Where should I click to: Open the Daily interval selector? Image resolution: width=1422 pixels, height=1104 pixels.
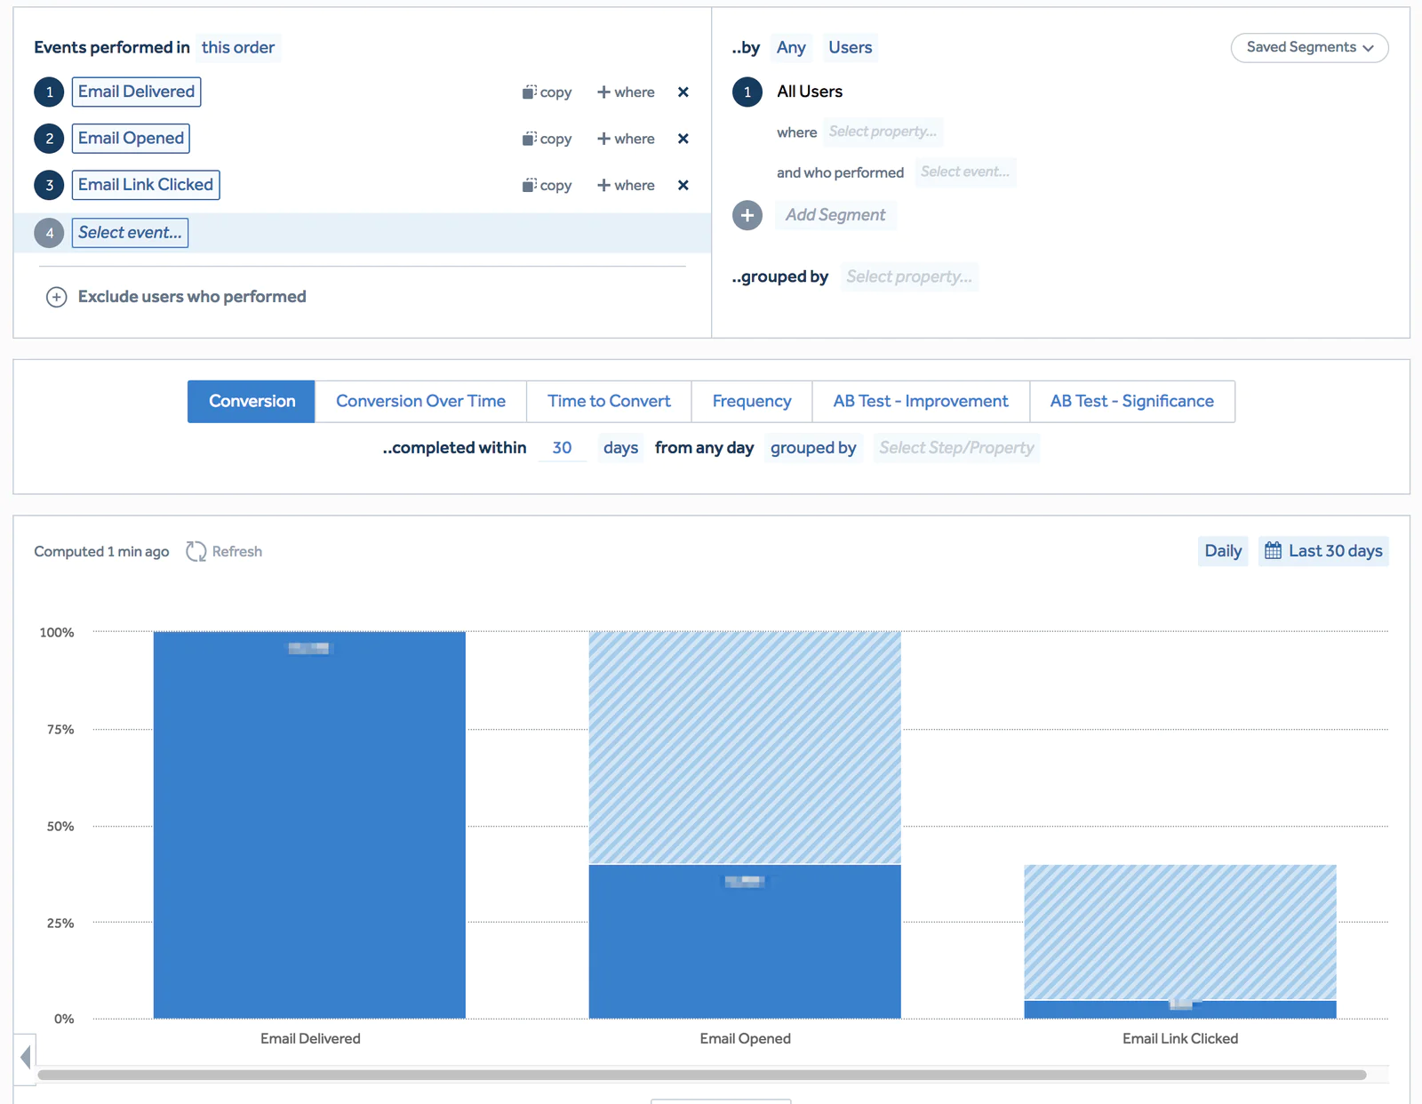click(x=1222, y=551)
